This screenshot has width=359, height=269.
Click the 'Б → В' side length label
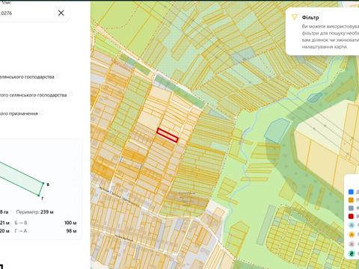[x=21, y=223]
